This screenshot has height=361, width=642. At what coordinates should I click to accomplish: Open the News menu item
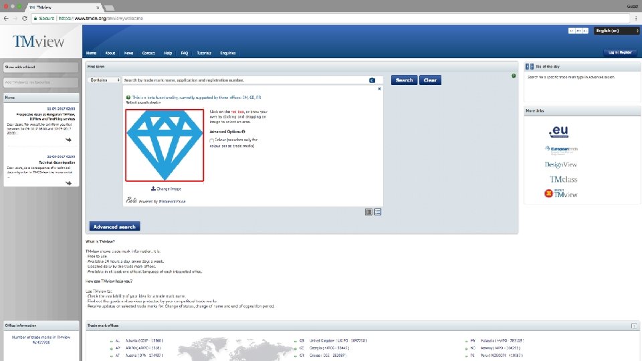coord(128,53)
